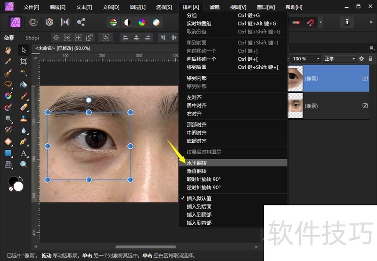The height and width of the screenshot is (261, 377).
Task: Select the Artistic Text A tool
Action: coord(24,153)
